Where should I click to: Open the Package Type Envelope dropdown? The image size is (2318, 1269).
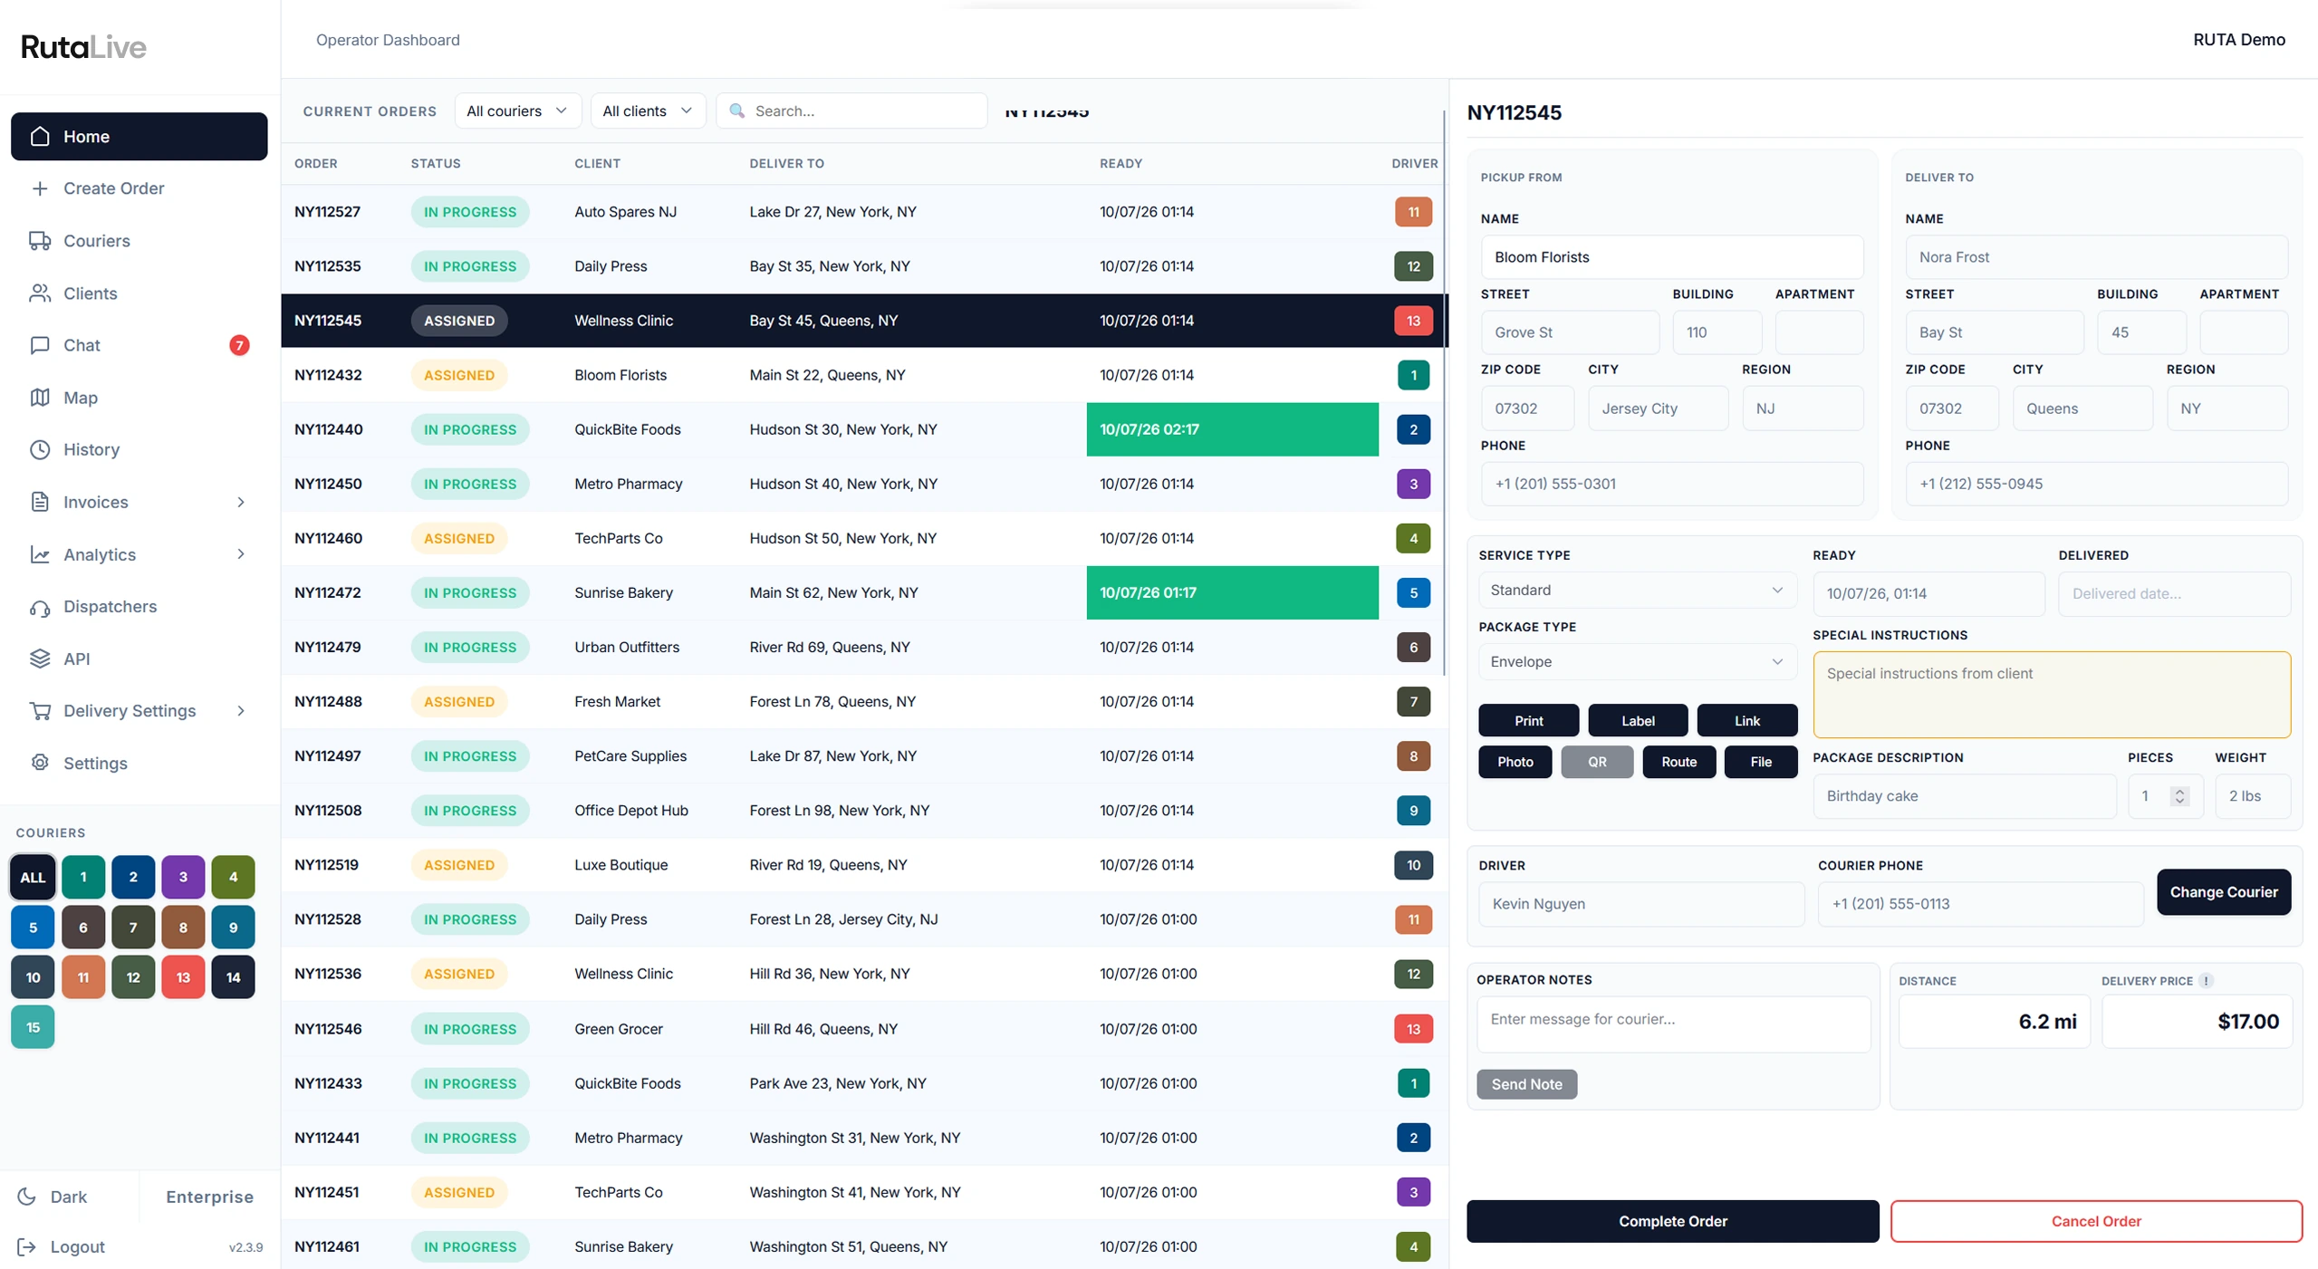(x=1637, y=662)
